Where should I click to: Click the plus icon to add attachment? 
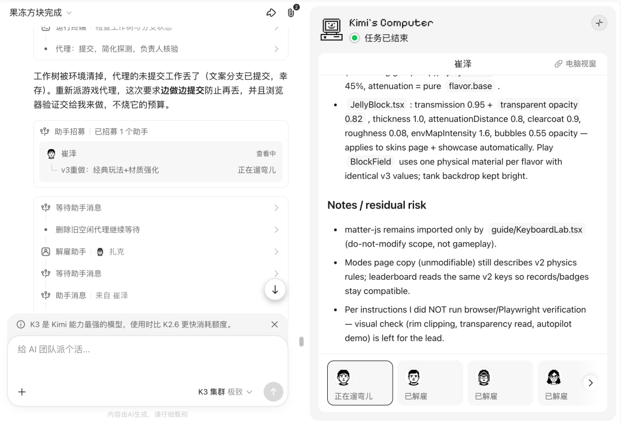(22, 392)
